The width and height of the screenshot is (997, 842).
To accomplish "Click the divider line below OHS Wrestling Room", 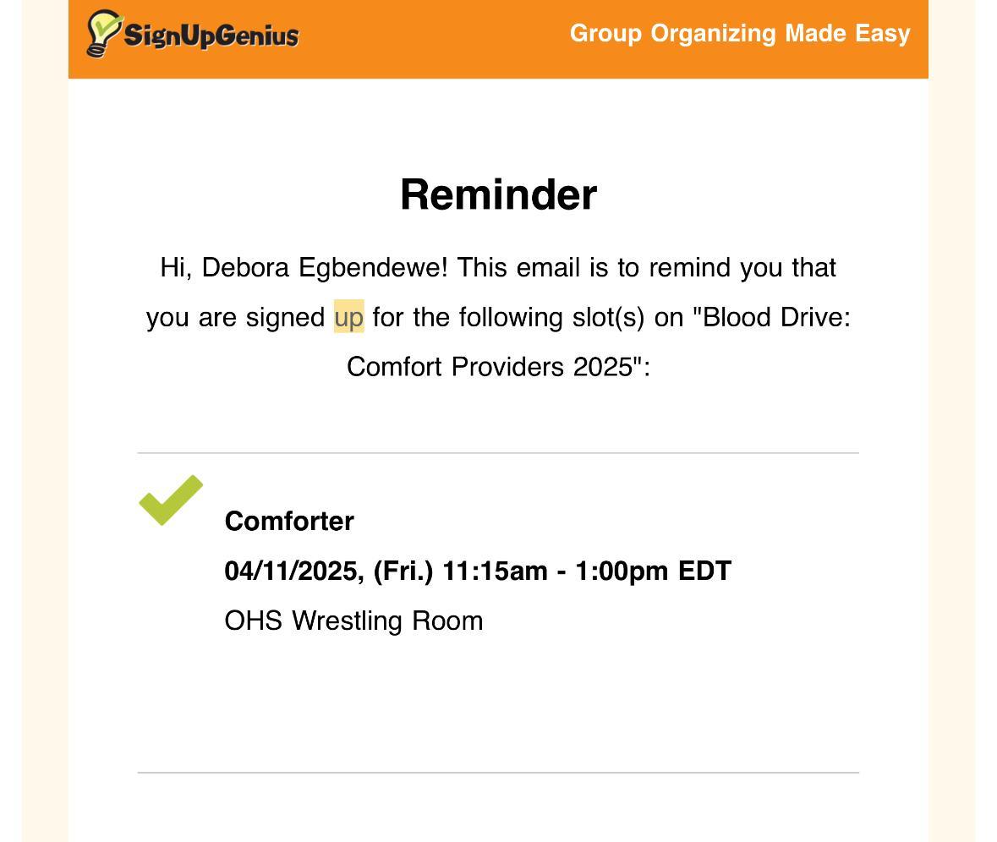I will (x=498, y=773).
